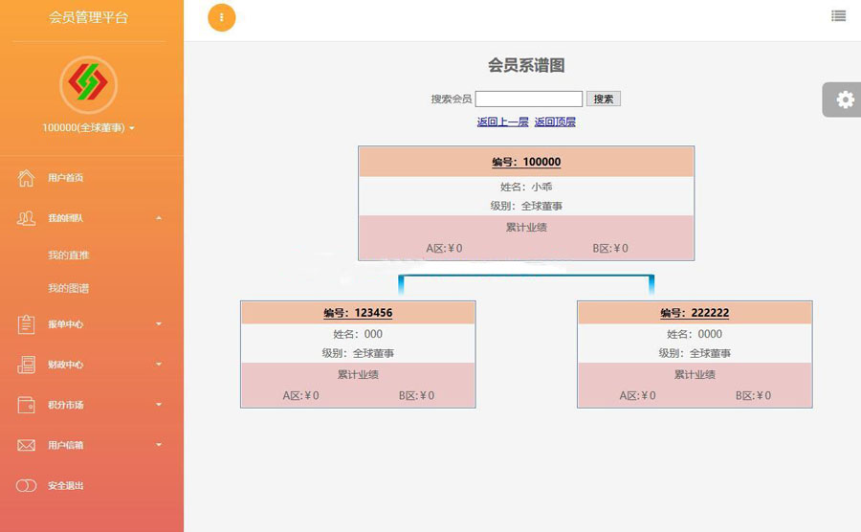Click the 积分市场 wallet icon
861x532 pixels.
click(x=26, y=405)
